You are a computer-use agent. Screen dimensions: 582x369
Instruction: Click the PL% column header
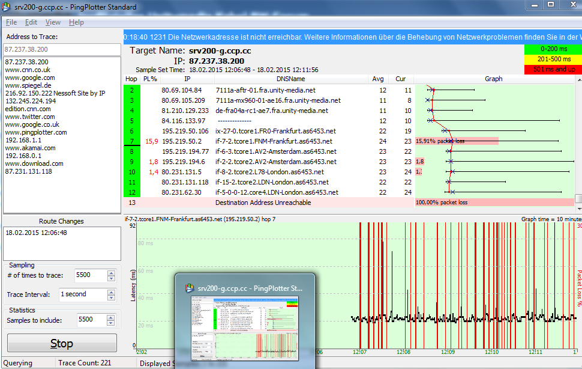pyautogui.click(x=150, y=79)
